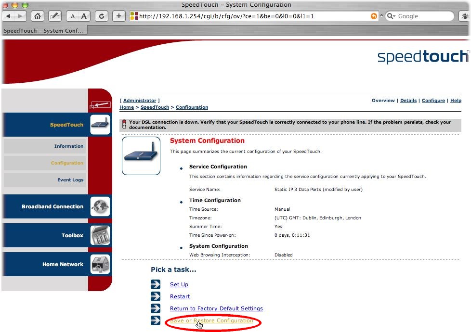Click the Administrator link
This screenshot has height=332, width=471.
pyautogui.click(x=140, y=101)
